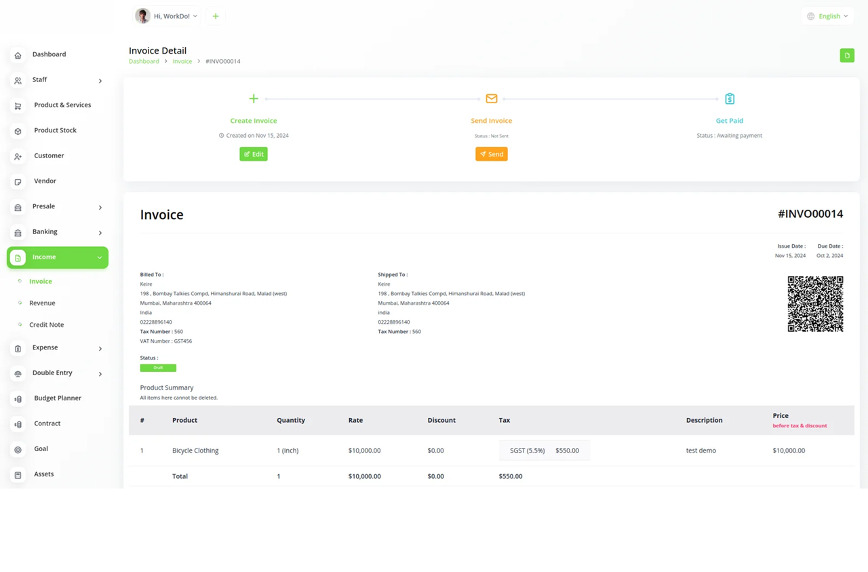Click the Product Stock box icon
The height and width of the screenshot is (572, 868).
(x=18, y=131)
